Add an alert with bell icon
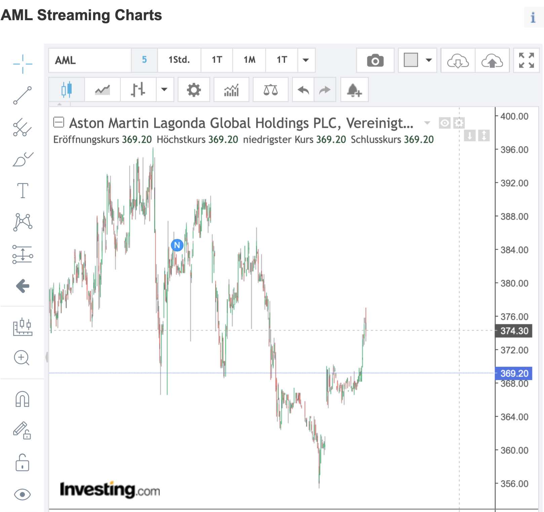 [x=354, y=90]
